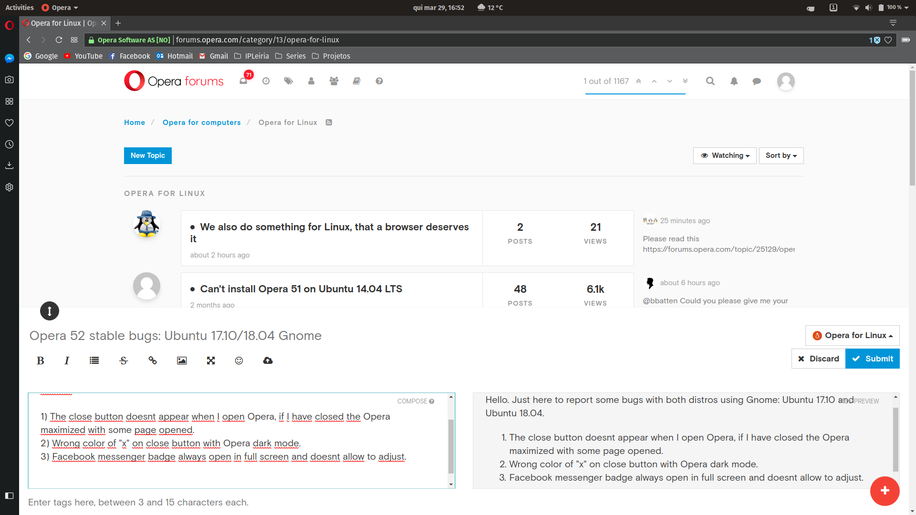Open Google bookmark

coord(41,56)
